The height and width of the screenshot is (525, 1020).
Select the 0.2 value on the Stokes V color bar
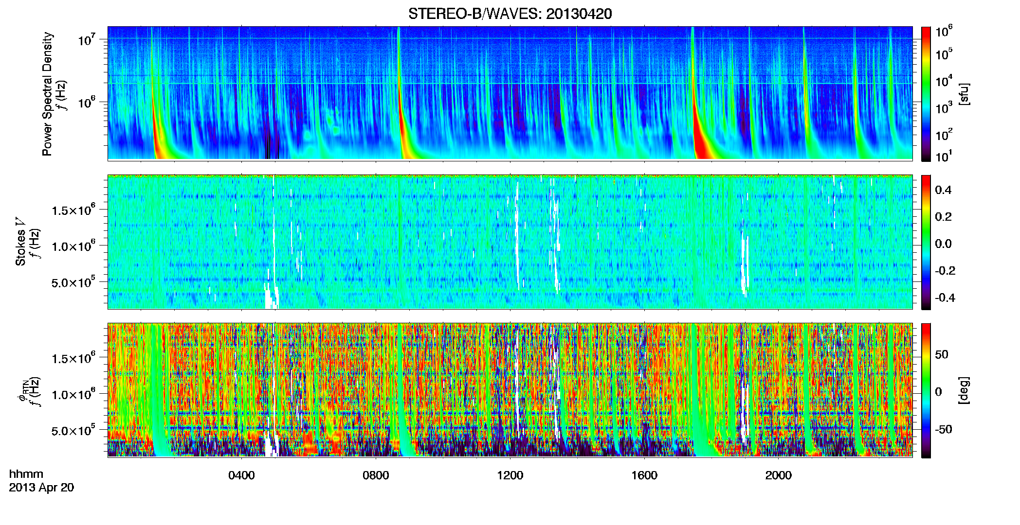[943, 217]
